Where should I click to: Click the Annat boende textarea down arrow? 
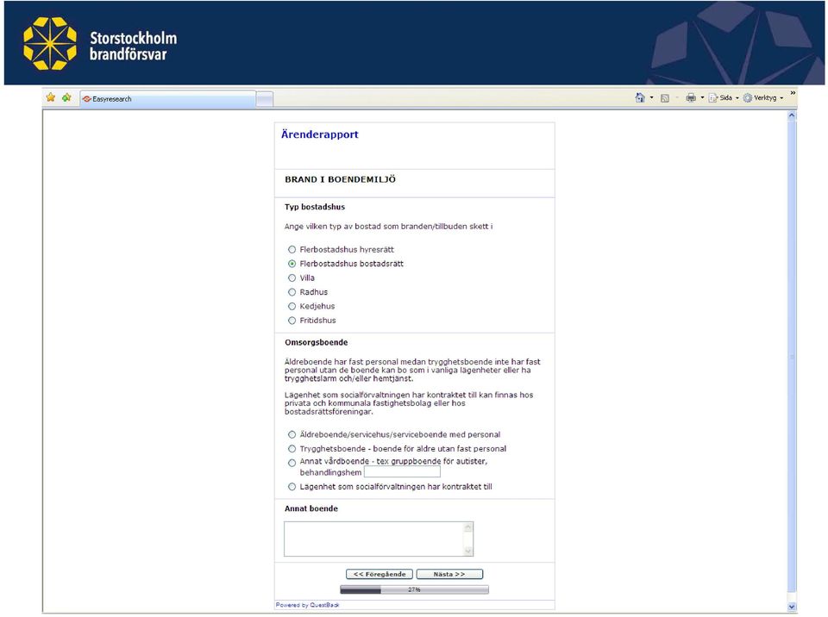point(467,552)
